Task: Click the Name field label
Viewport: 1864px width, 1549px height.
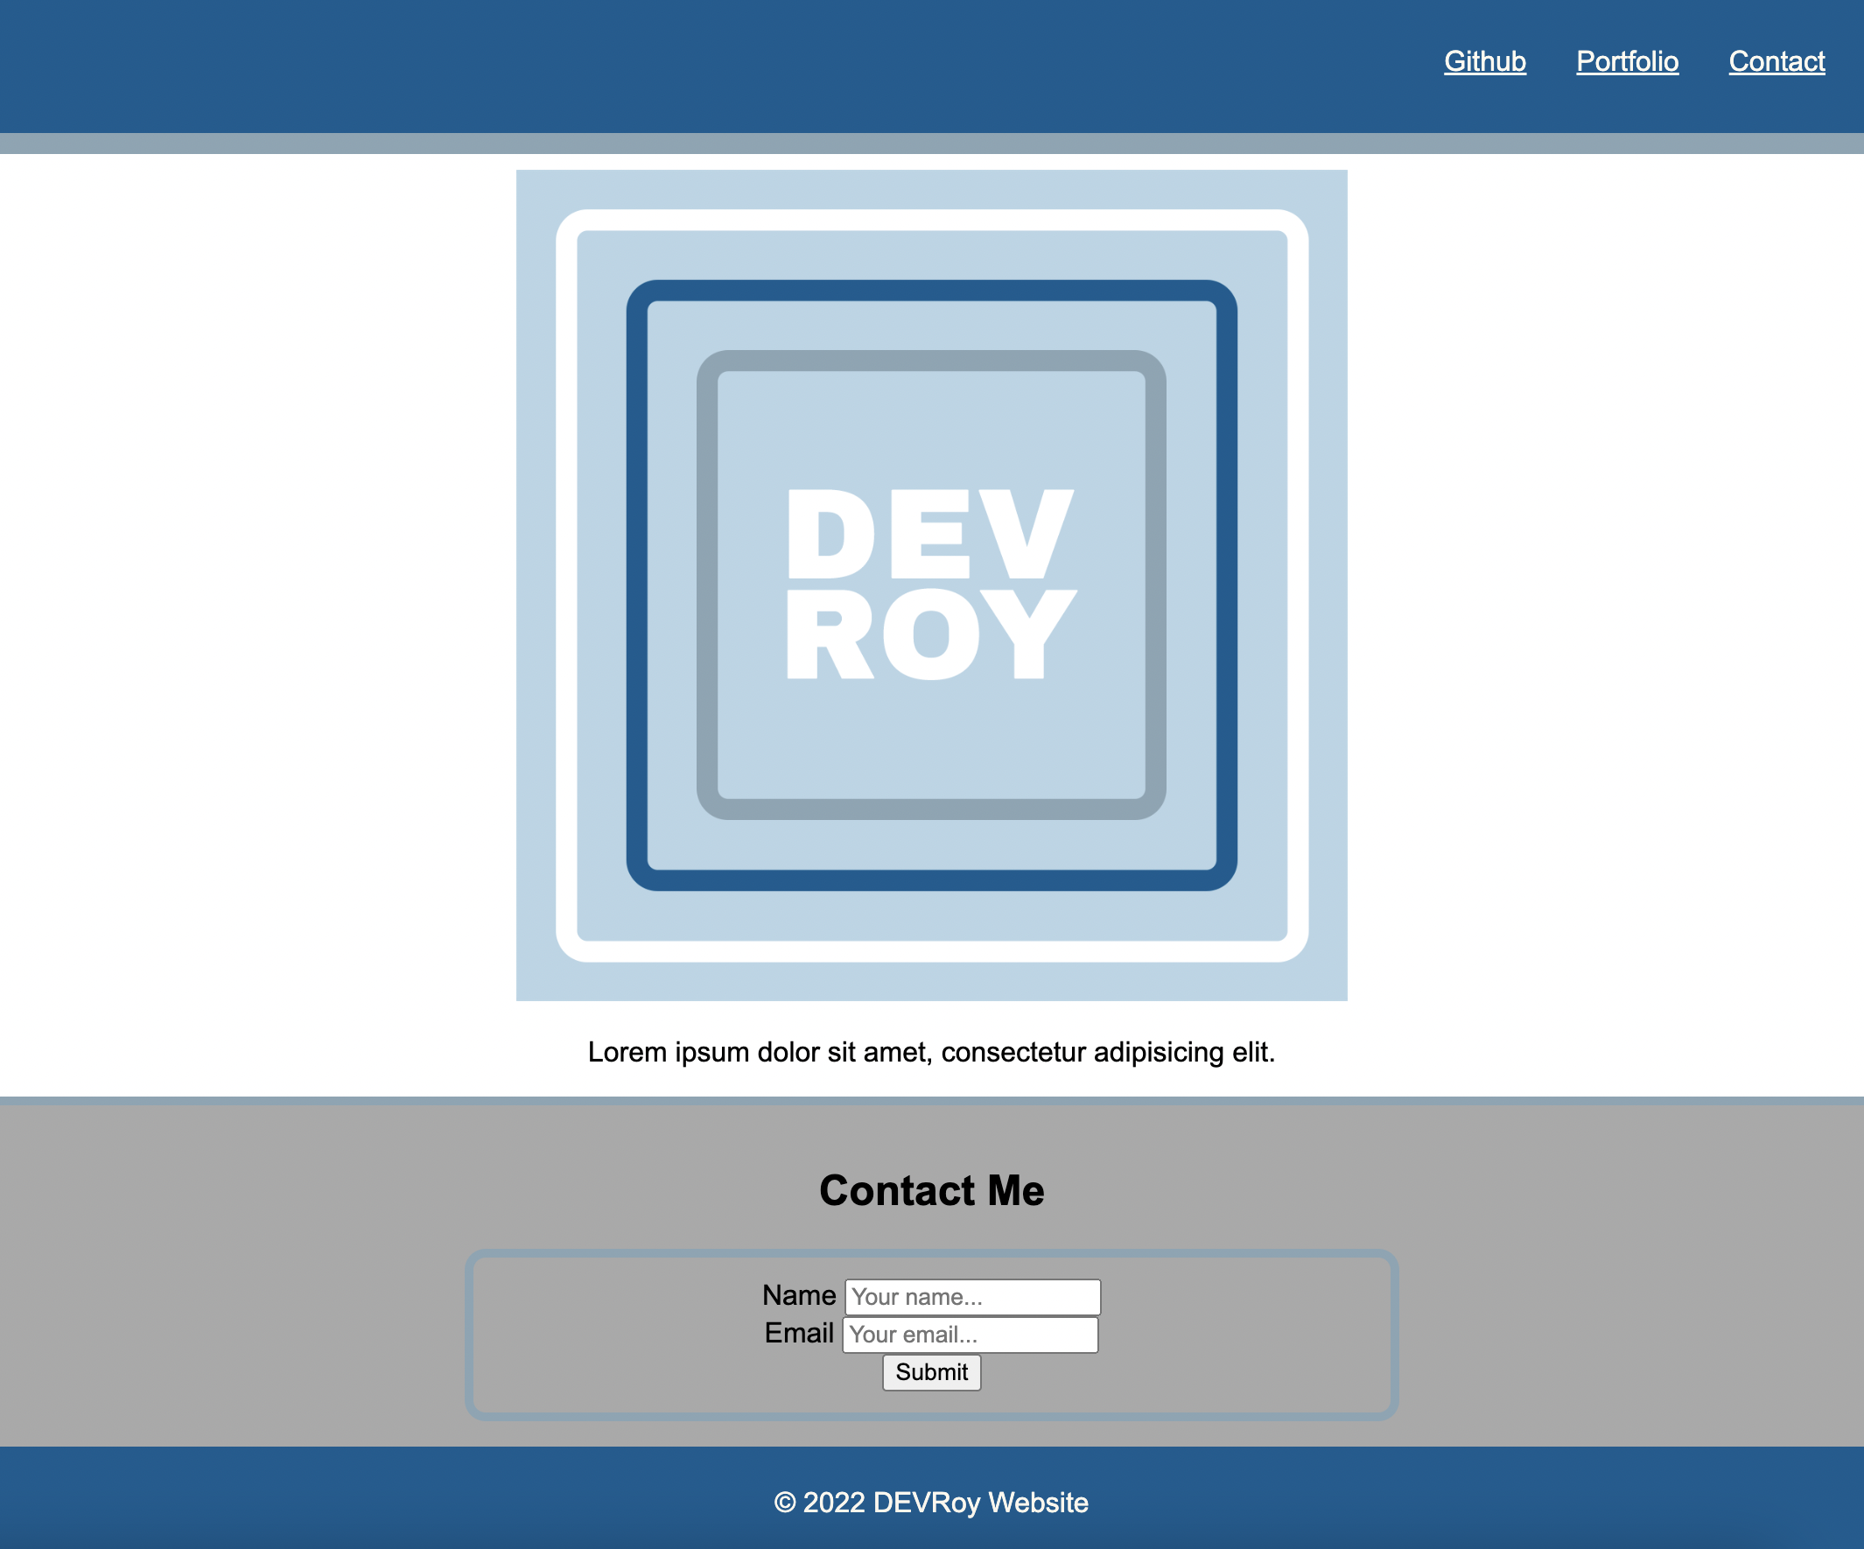Action: [799, 1295]
